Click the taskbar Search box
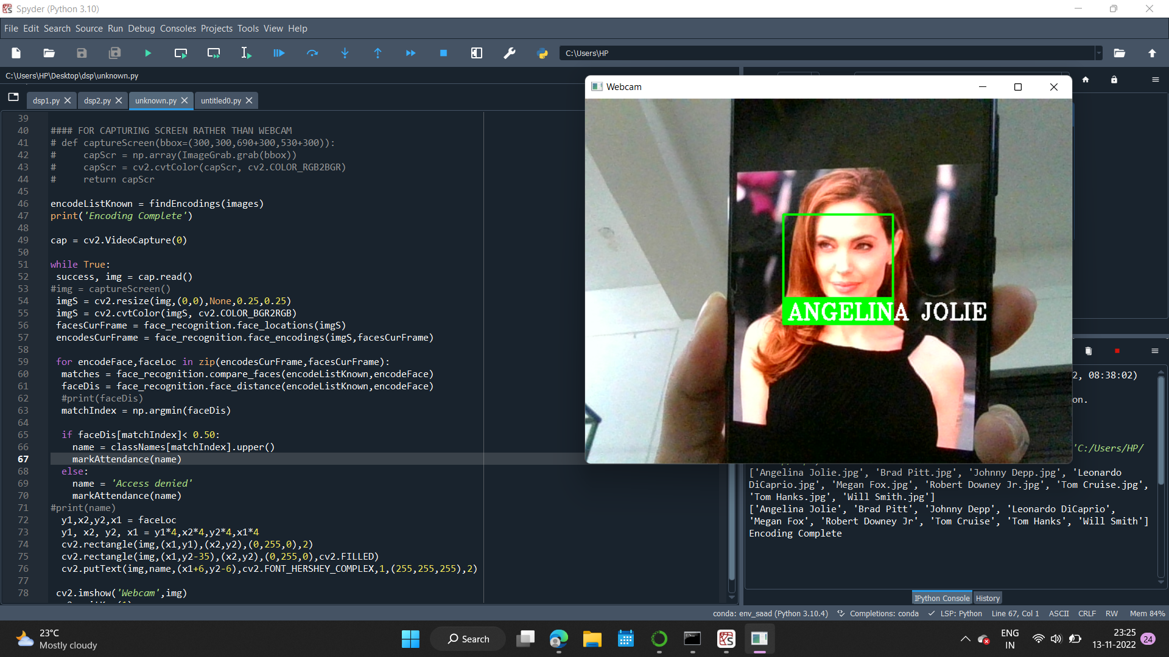1169x657 pixels. coord(468,639)
